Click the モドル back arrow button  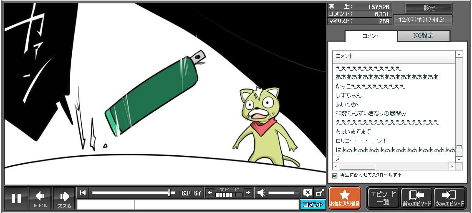coord(40,198)
